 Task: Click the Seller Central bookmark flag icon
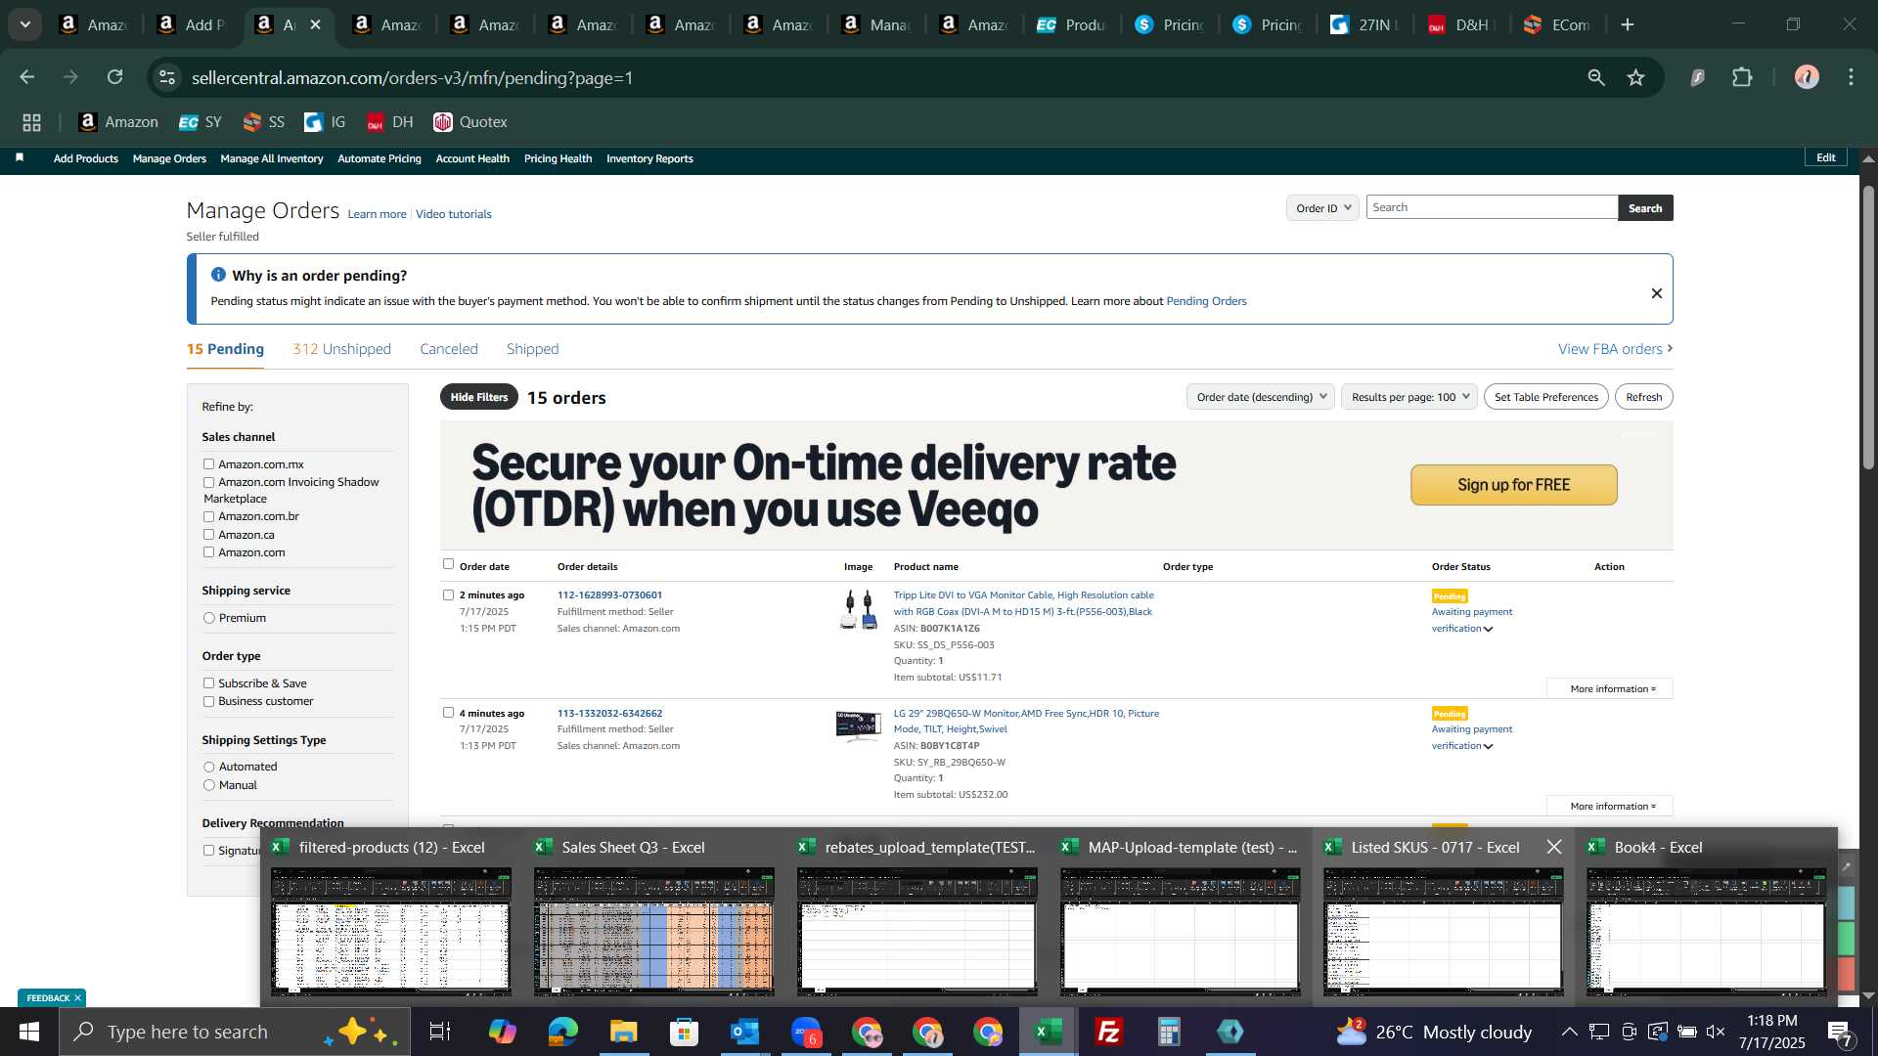(20, 157)
